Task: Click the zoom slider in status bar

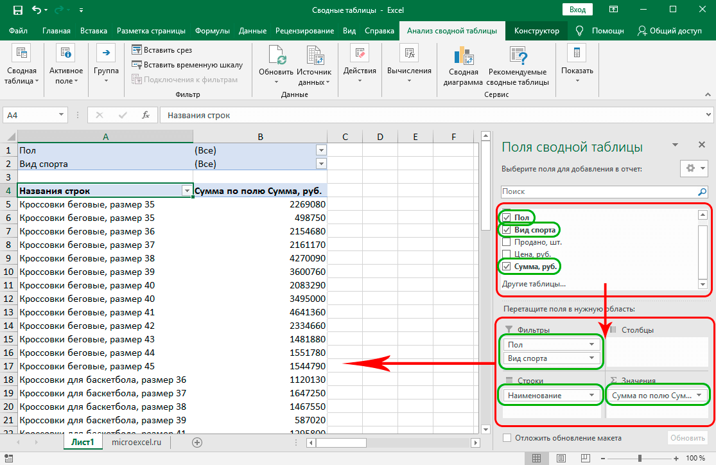Action: tap(638, 458)
